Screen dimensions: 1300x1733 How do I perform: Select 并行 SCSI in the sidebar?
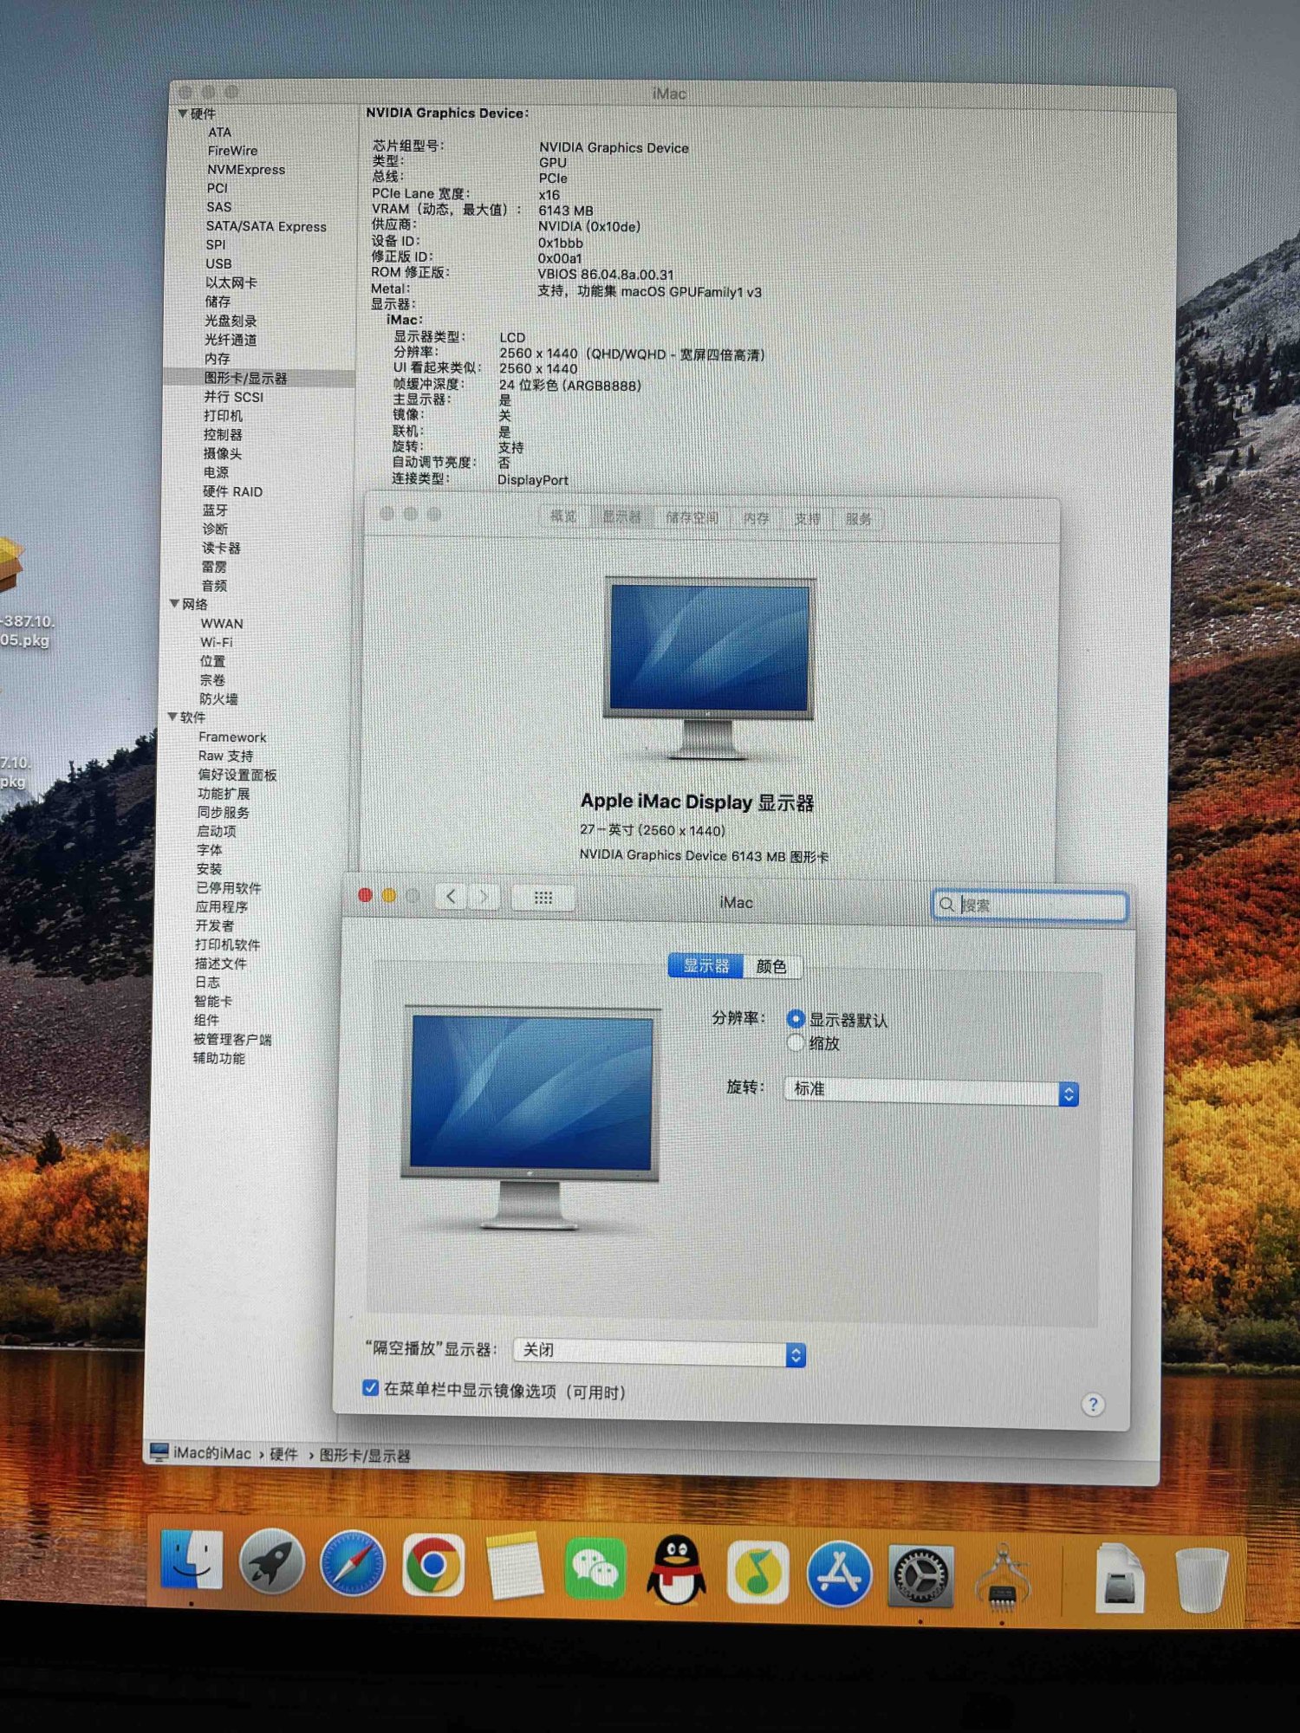(233, 397)
